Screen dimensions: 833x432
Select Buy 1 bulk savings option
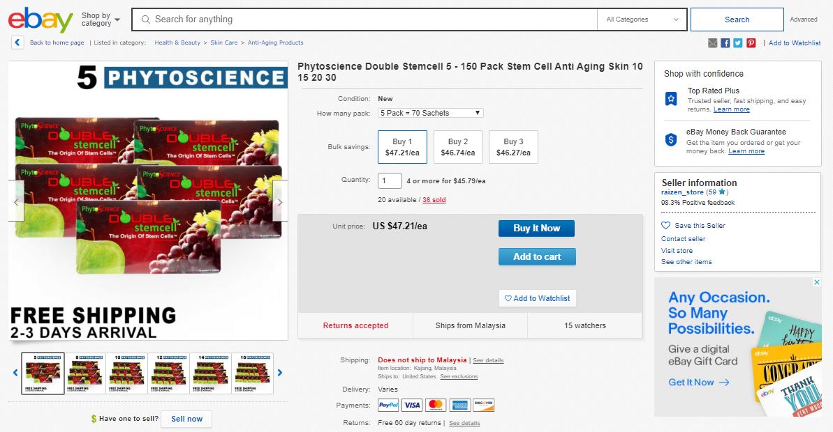402,147
